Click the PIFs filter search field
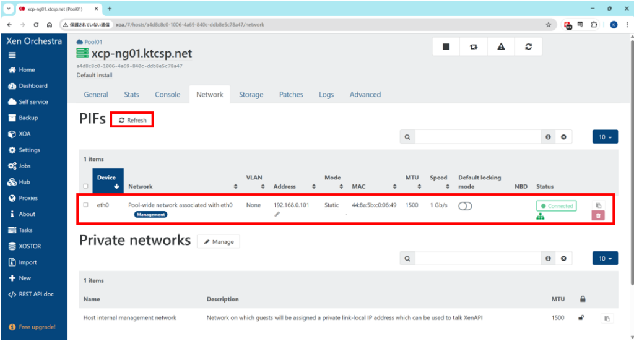Image resolution: width=634 pixels, height=341 pixels. click(478, 137)
